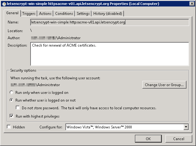Go to the Settings tab
196x146 pixels.
(x=83, y=14)
